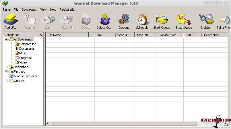Expand the Finished tree node
This screenshot has width=231, height=129.
coord(6,72)
